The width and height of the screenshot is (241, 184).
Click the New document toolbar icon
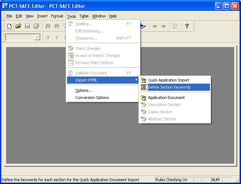click(9, 26)
